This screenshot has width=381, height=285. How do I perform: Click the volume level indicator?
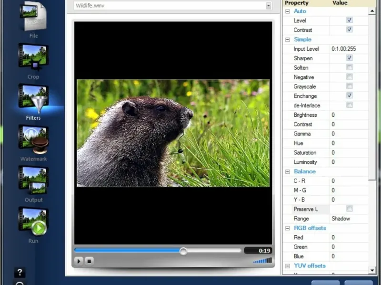click(262, 261)
